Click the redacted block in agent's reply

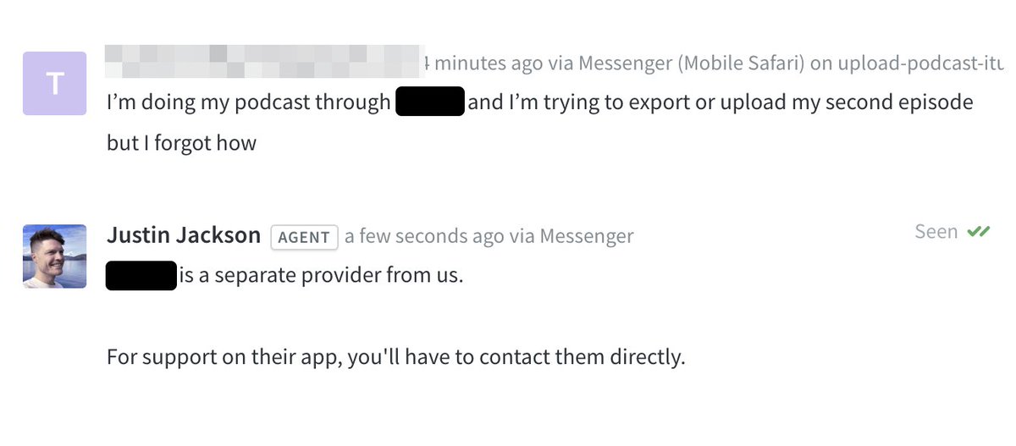pyautogui.click(x=141, y=276)
